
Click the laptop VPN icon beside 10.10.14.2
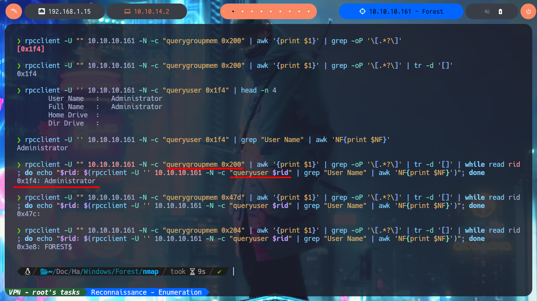[127, 11]
